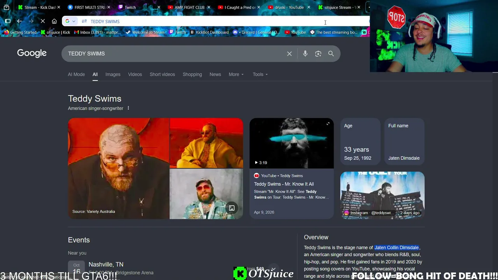
Task: Open the browser home page
Action: pyautogui.click(x=54, y=21)
